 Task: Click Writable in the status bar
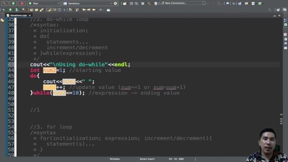[115, 159]
